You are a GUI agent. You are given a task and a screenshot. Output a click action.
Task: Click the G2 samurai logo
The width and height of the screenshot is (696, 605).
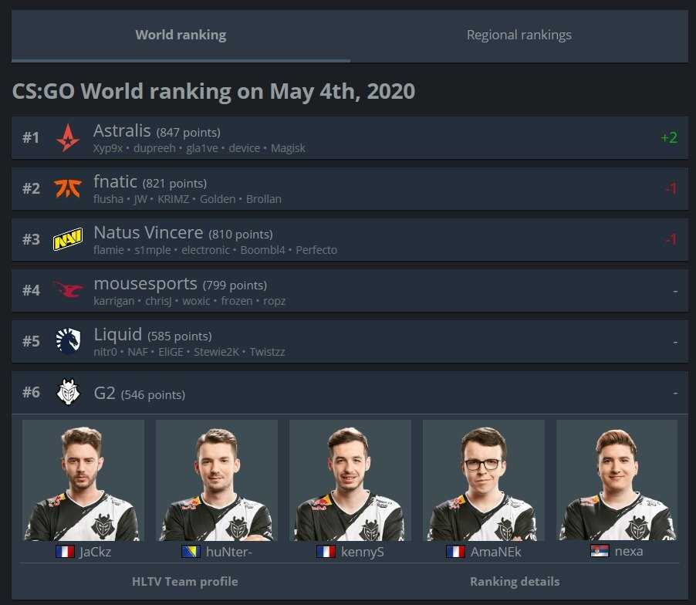[x=68, y=392]
